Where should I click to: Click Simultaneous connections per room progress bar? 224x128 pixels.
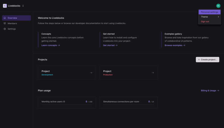click(129, 105)
